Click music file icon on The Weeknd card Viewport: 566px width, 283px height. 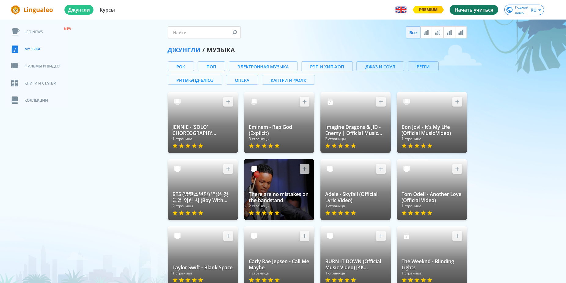407,236
